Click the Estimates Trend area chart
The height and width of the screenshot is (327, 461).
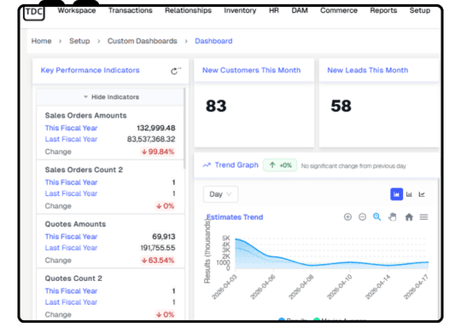click(x=331, y=254)
